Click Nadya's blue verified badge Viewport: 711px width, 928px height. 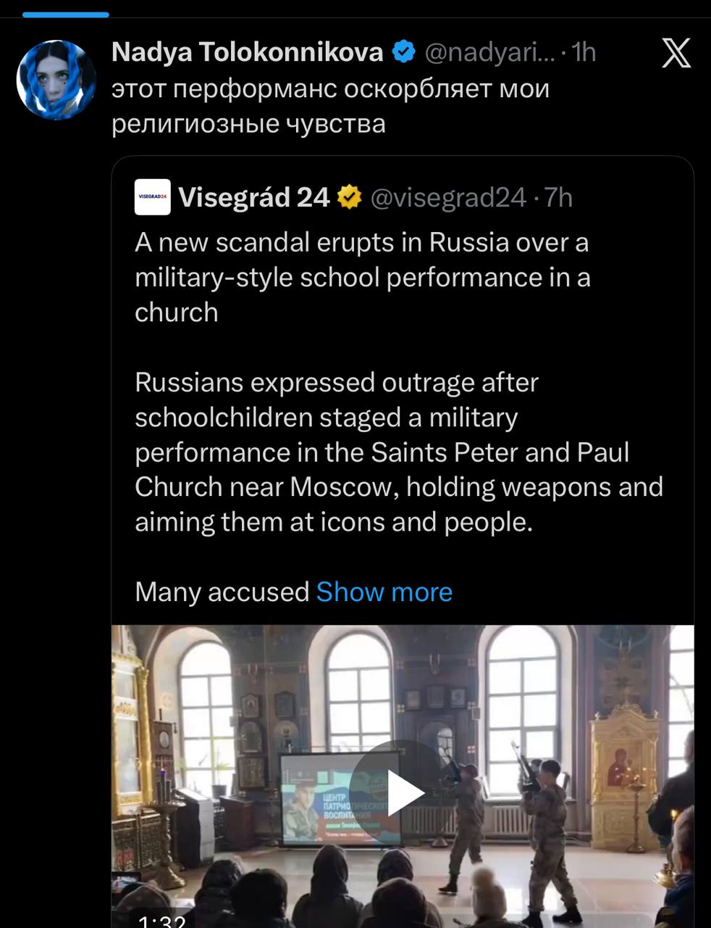[403, 52]
